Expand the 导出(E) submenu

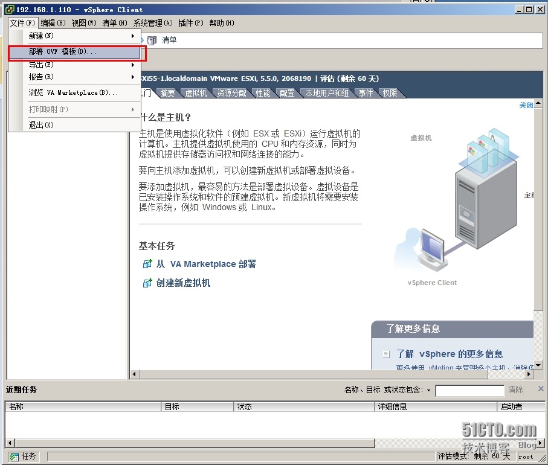pyautogui.click(x=74, y=65)
